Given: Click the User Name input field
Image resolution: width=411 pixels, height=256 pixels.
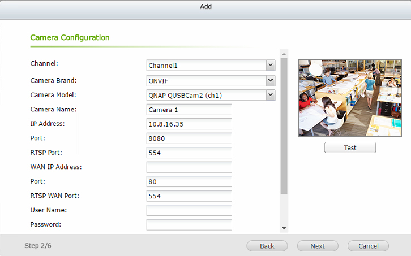Looking at the screenshot, I should [x=189, y=210].
